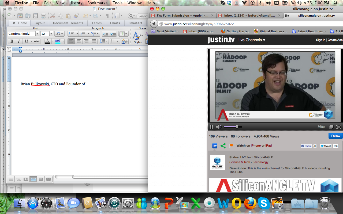Go back using Firefox back arrow

(x=154, y=24)
